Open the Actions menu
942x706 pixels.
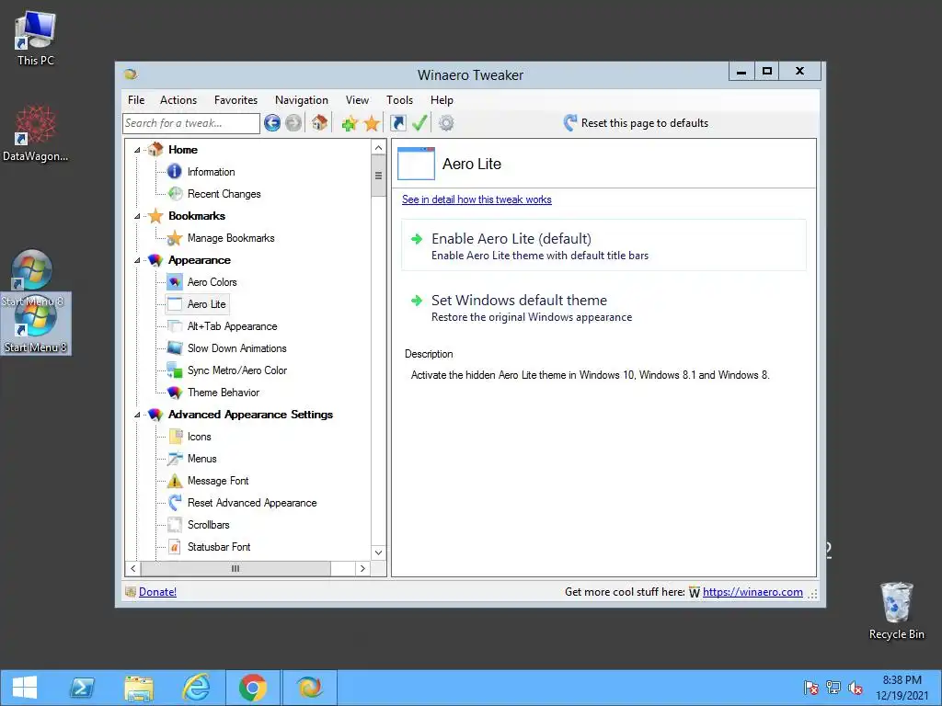point(178,100)
